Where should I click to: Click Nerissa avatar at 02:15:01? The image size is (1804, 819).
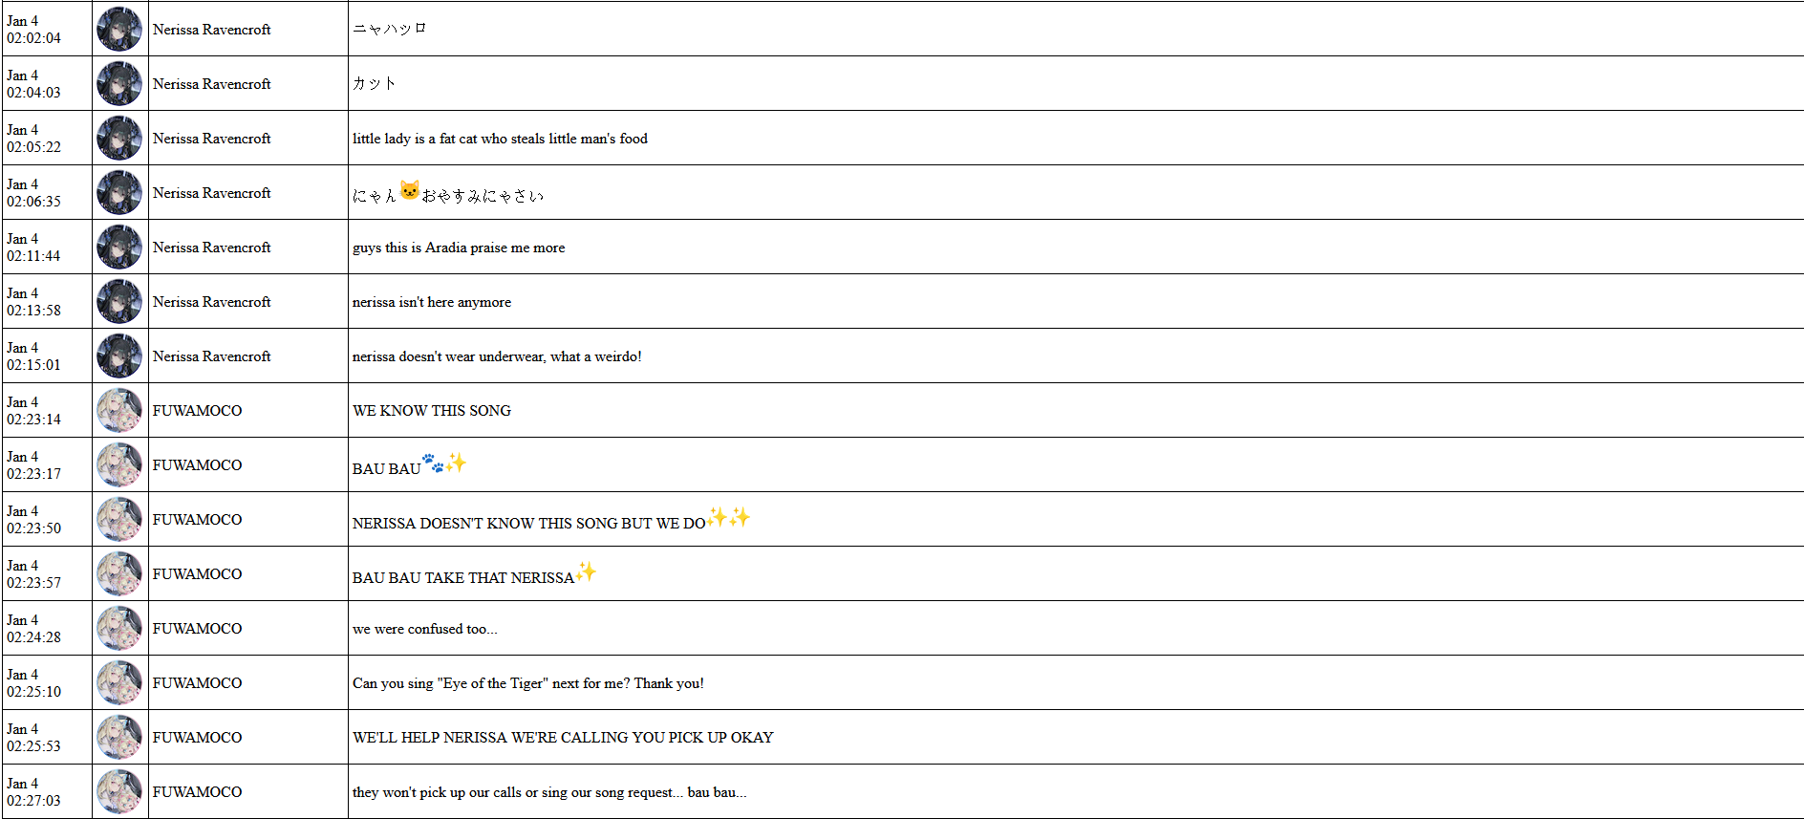click(119, 356)
